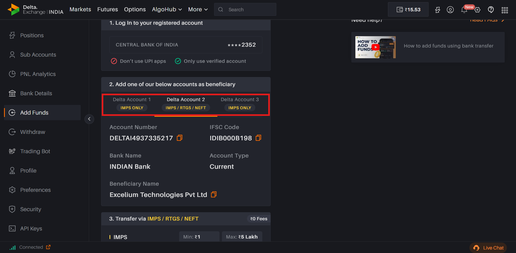516x253 pixels.
Task: Go to the Delta Exchange India logo
Action: (35, 10)
